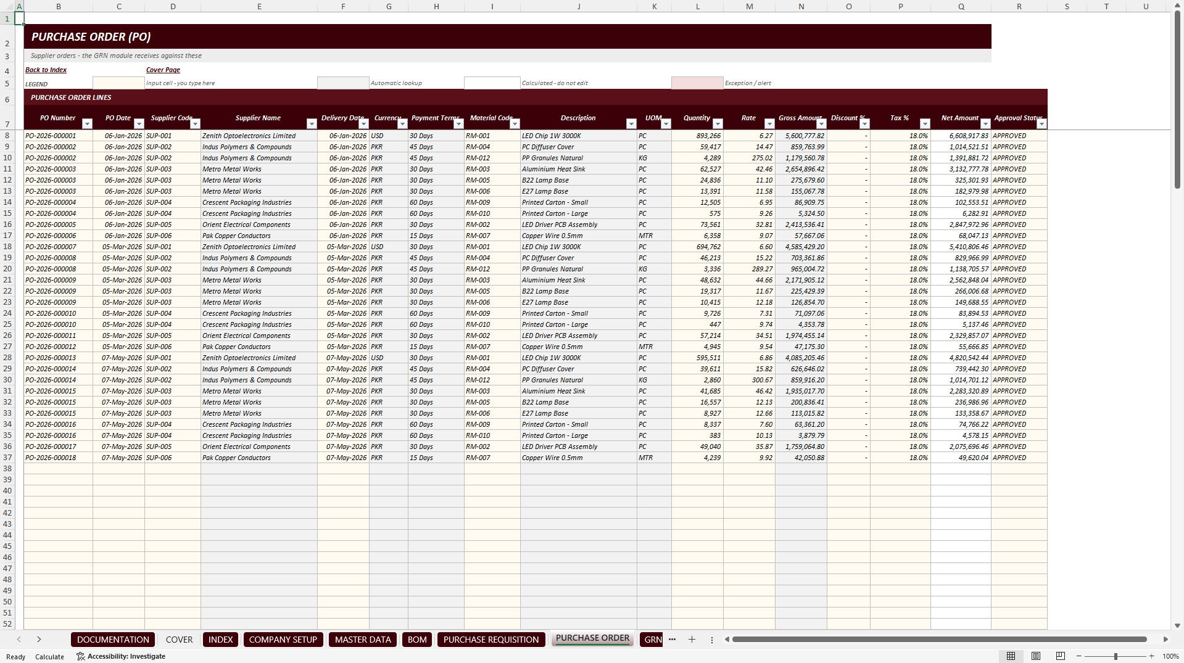
Task: Open the Discount % filter arrow
Action: [864, 124]
